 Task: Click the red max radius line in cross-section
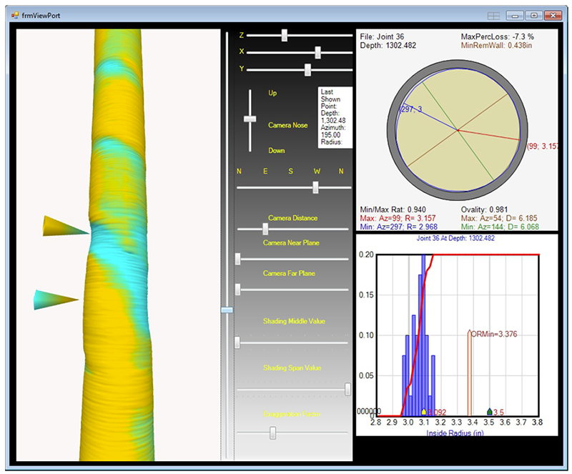[x=489, y=135]
